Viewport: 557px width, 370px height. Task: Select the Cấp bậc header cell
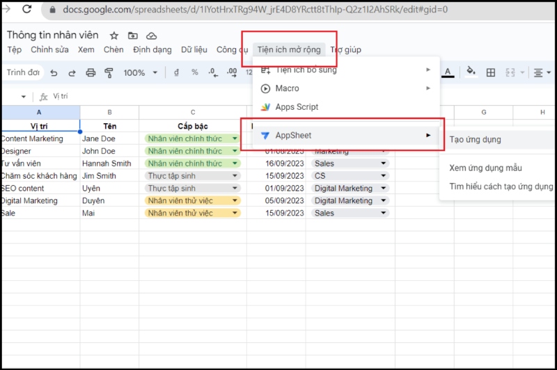click(193, 126)
